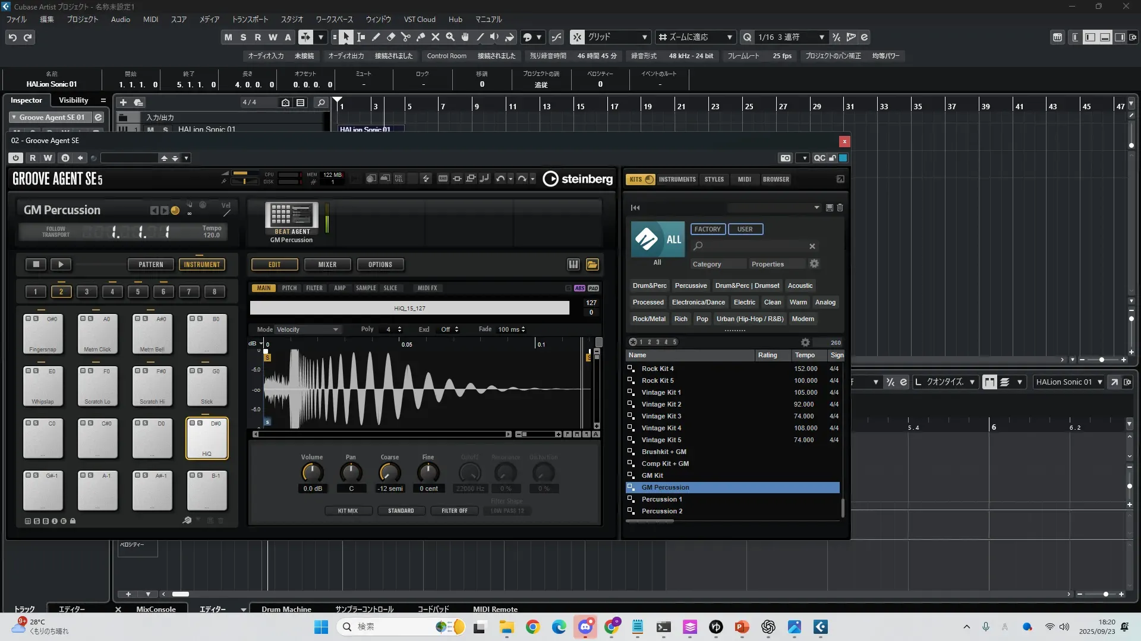The image size is (1141, 641).
Task: Toggle the USER filter button
Action: point(745,229)
